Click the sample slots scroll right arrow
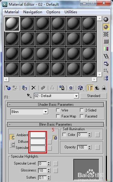The height and width of the screenshot is (182, 113). pyautogui.click(x=94, y=79)
